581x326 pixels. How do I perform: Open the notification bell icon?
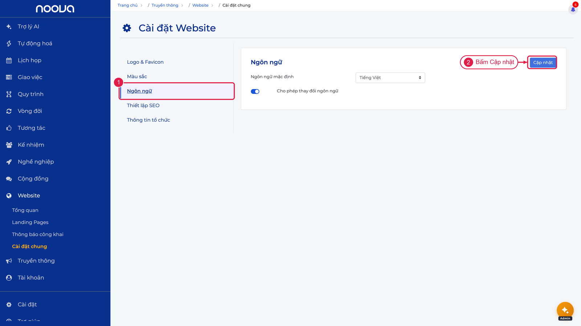pyautogui.click(x=573, y=9)
